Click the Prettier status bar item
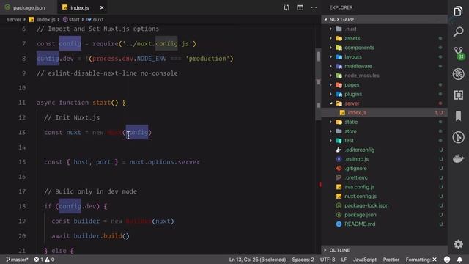The image size is (469, 264). point(391,260)
